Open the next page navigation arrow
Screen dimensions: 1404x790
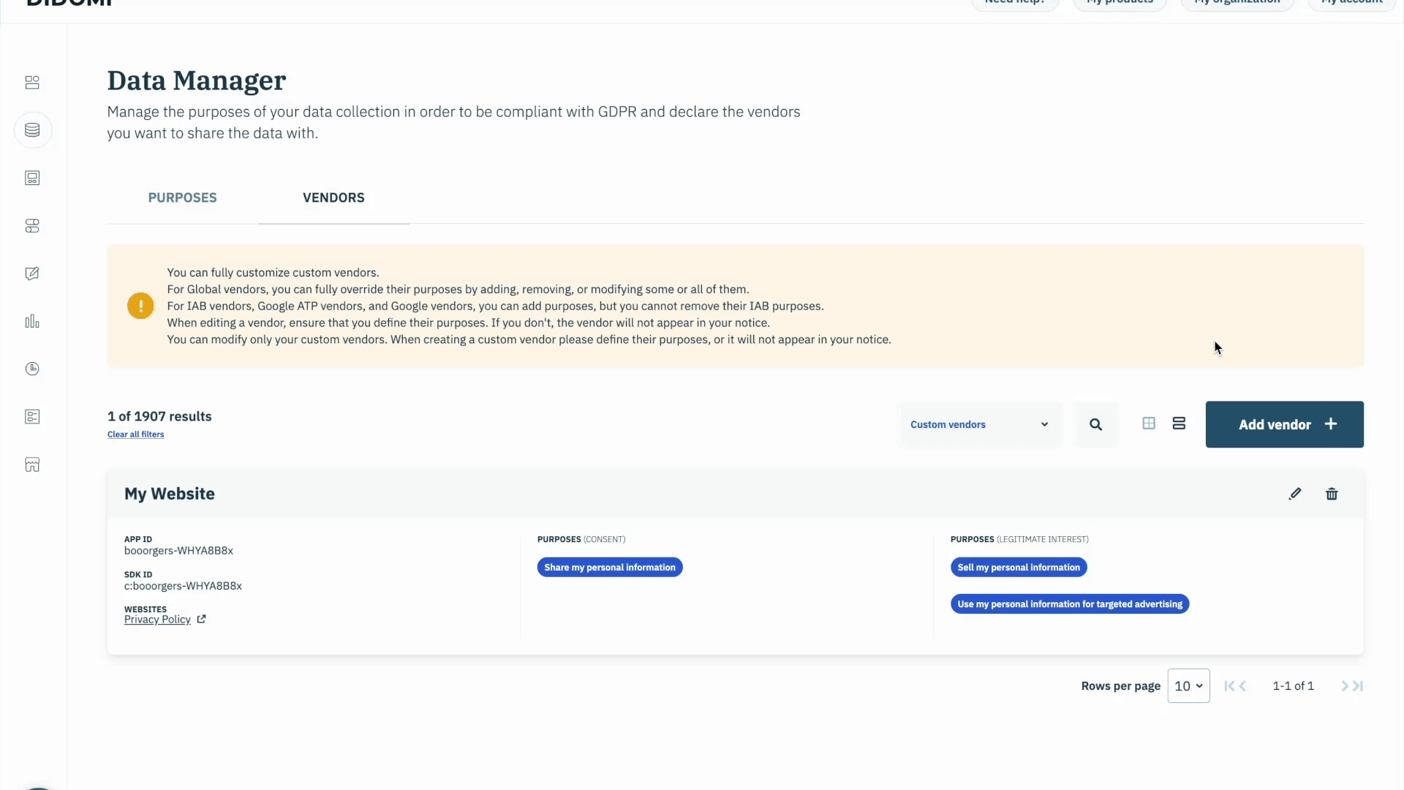[1343, 685]
